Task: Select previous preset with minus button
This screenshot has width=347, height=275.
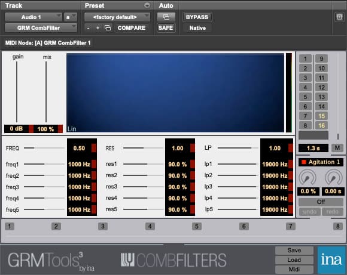Action: (89, 28)
